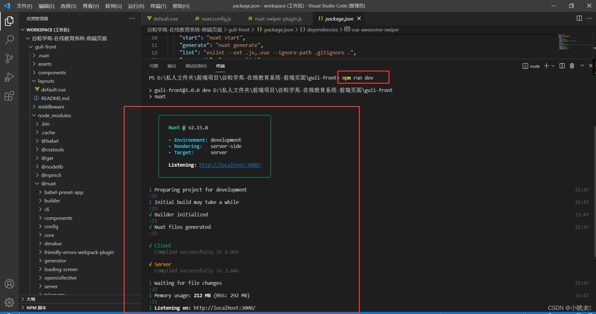The height and width of the screenshot is (314, 596).
Task: Open the 编辑(E) menu
Action: point(46,6)
